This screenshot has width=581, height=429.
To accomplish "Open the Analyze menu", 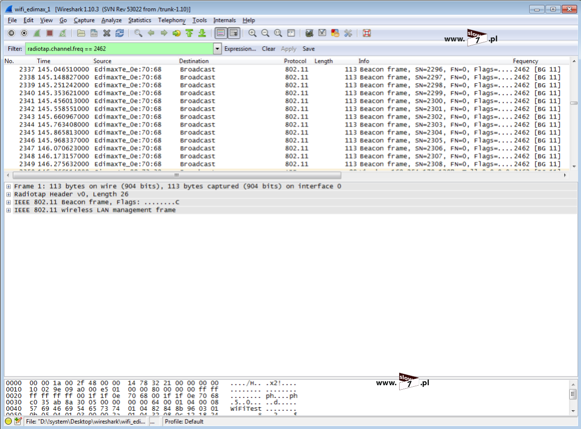I will point(112,20).
